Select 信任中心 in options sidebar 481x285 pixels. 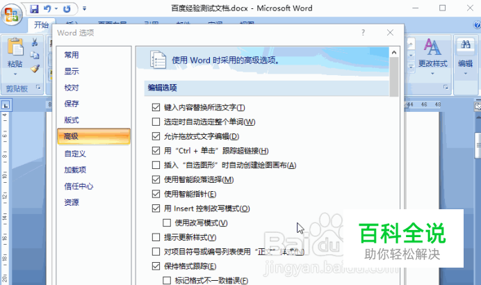click(x=79, y=186)
